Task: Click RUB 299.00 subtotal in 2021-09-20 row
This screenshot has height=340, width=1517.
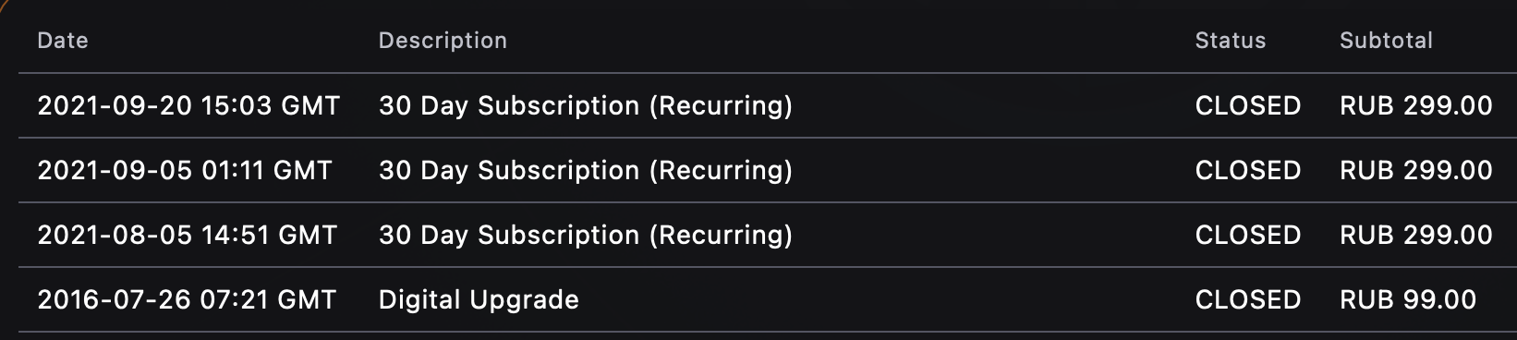Action: pyautogui.click(x=1416, y=105)
